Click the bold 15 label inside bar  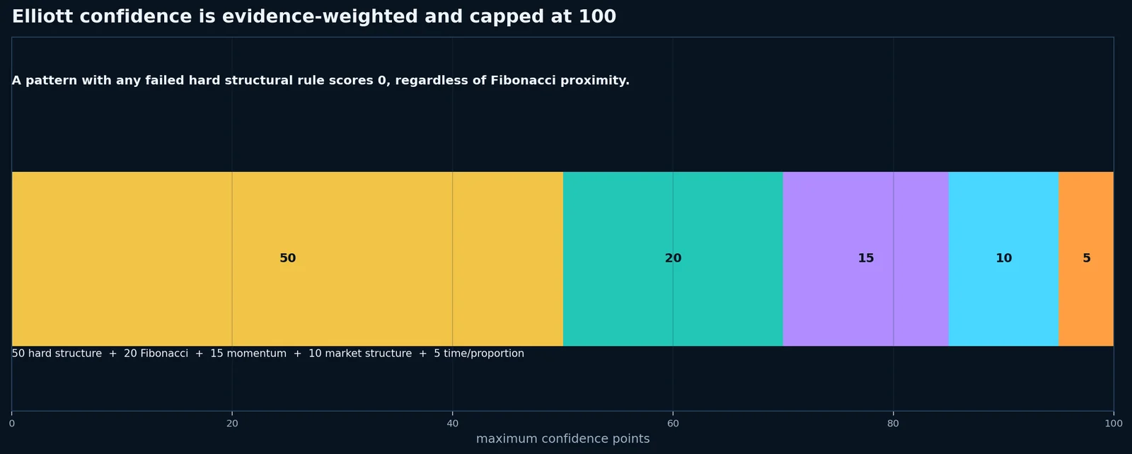pyautogui.click(x=866, y=258)
